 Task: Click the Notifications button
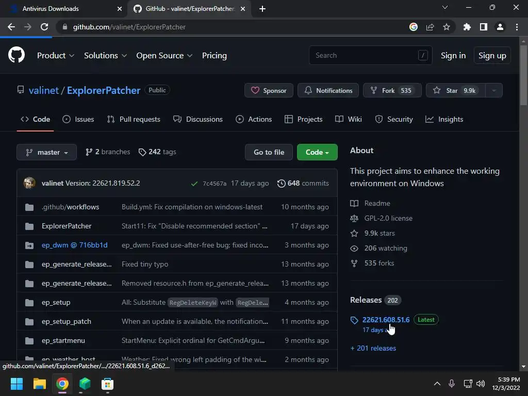point(328,90)
